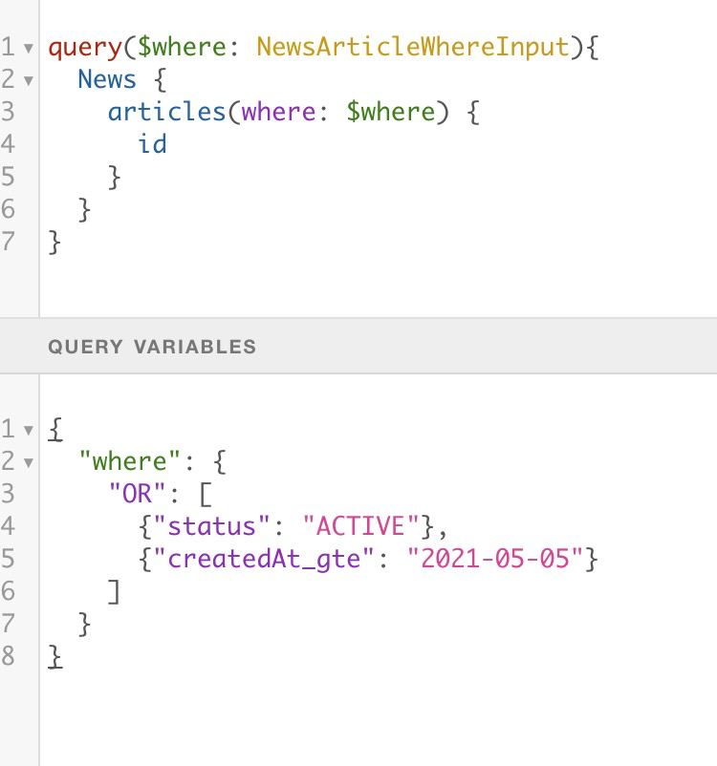This screenshot has width=717, height=766.
Task: Click the closing brace on query line 7
Action: pyautogui.click(x=54, y=243)
